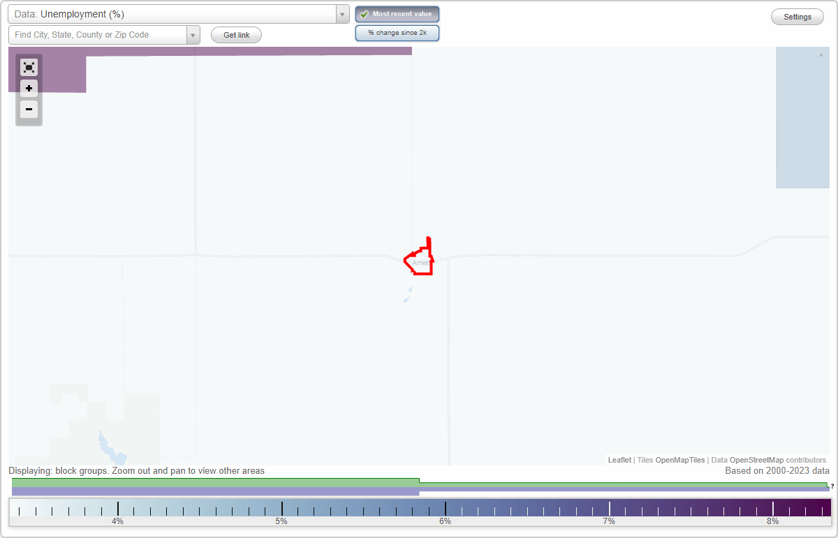Image resolution: width=838 pixels, height=538 pixels.
Task: Click the 'Based on 2000-2023 data' text
Action: click(x=777, y=471)
